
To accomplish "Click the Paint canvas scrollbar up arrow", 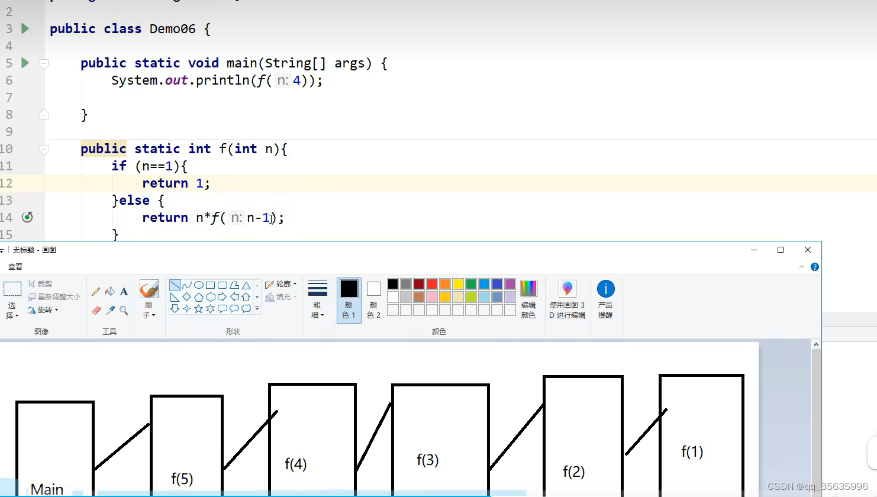I will click(x=816, y=344).
